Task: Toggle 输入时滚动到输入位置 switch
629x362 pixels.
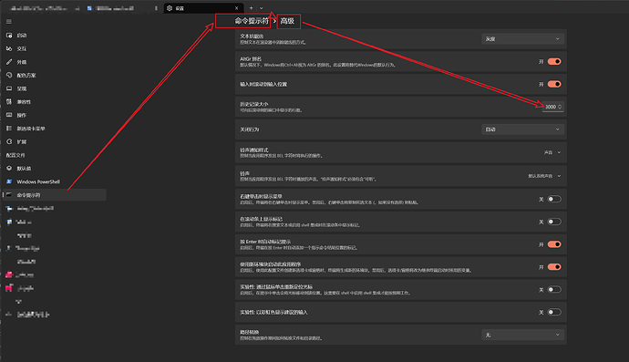Action: [x=554, y=84]
